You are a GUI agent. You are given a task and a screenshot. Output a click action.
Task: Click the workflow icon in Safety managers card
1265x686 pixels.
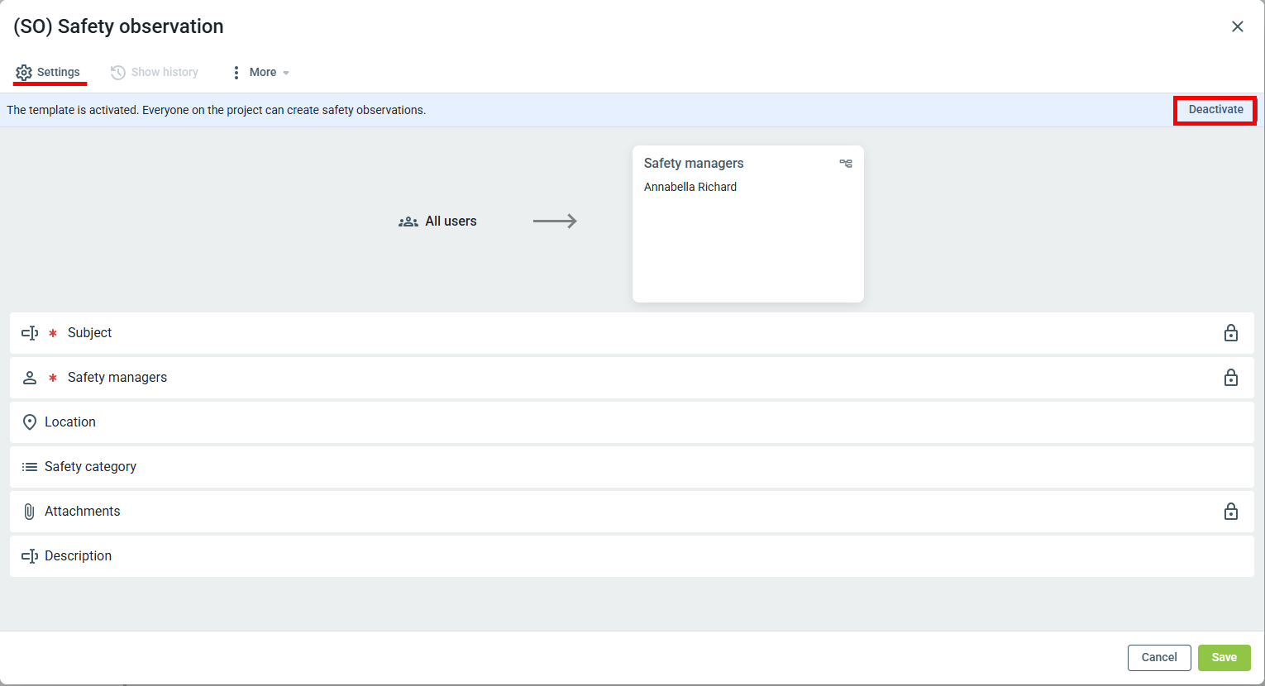tap(845, 164)
